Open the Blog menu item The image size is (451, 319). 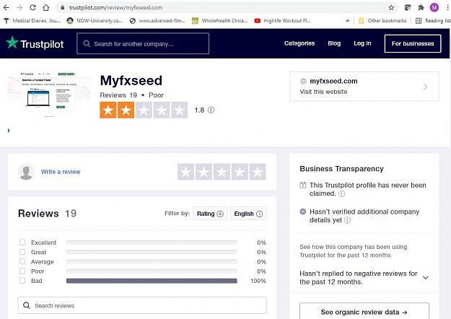(334, 43)
